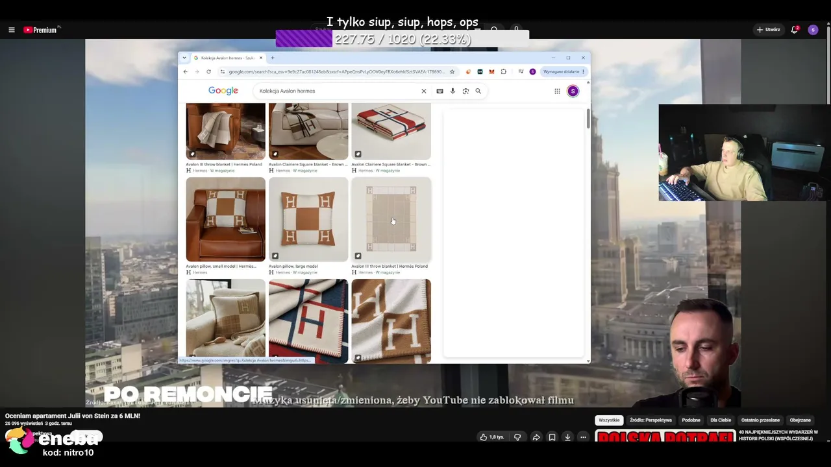The width and height of the screenshot is (831, 467).
Task: Select the Ostatnio przesłane chip
Action: pyautogui.click(x=761, y=420)
